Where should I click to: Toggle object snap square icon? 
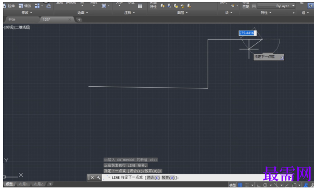pos(294,185)
